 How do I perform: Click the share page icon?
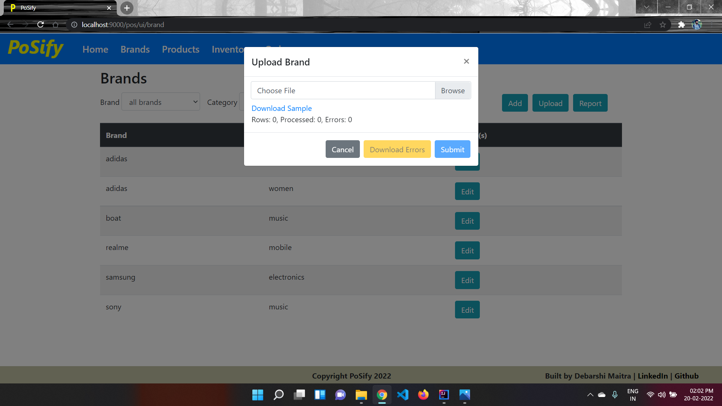pos(648,25)
